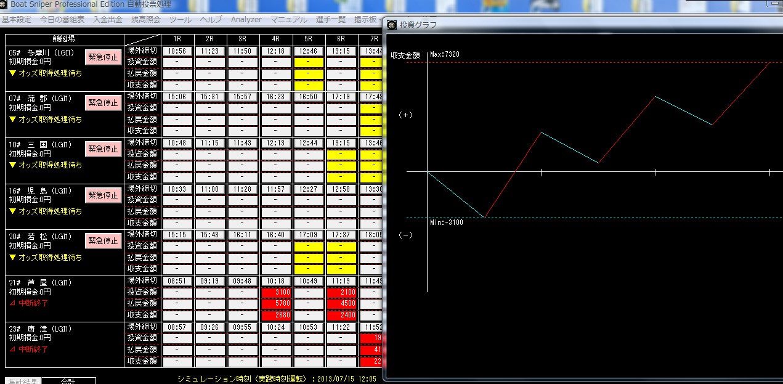The height and width of the screenshot is (384, 783).
Task: Click the Boat Sniper title bar icon
Action: click(x=3, y=4)
